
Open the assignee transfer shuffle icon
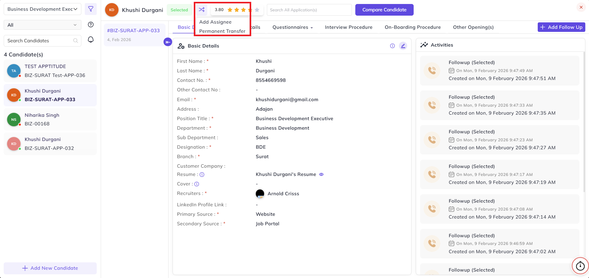[201, 10]
